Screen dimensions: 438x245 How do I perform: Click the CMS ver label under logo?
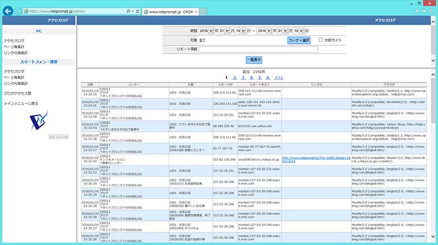coord(59,137)
